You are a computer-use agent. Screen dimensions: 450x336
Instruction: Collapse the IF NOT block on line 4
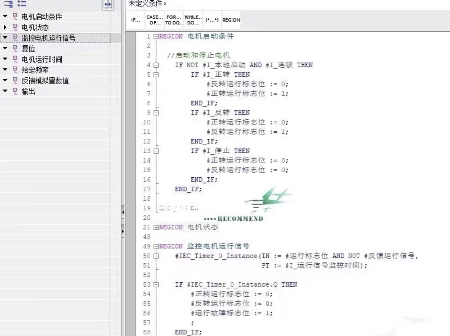coord(156,65)
